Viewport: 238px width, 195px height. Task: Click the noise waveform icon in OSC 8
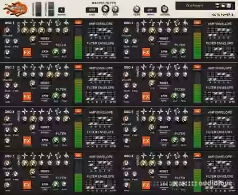[185, 155]
